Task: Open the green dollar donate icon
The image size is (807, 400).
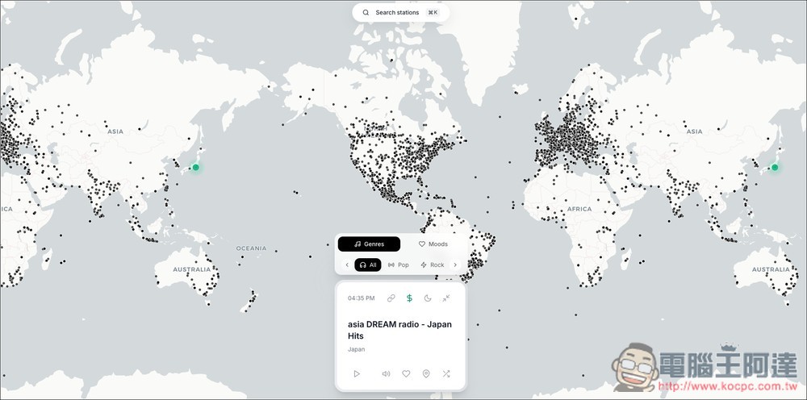Action: tap(409, 298)
